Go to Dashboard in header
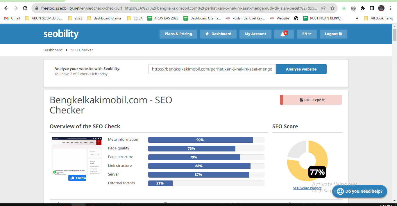Viewport: 397px width, 206px height. pyautogui.click(x=218, y=34)
